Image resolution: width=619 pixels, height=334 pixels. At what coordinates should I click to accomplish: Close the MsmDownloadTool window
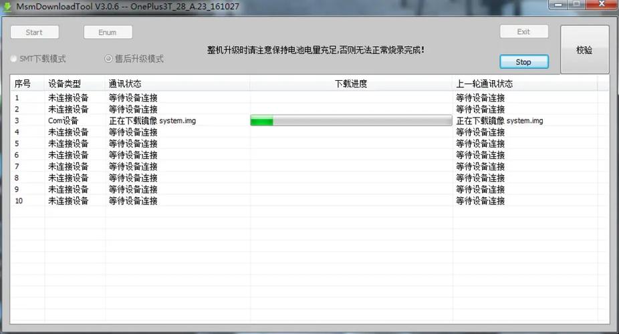pyautogui.click(x=601, y=5)
